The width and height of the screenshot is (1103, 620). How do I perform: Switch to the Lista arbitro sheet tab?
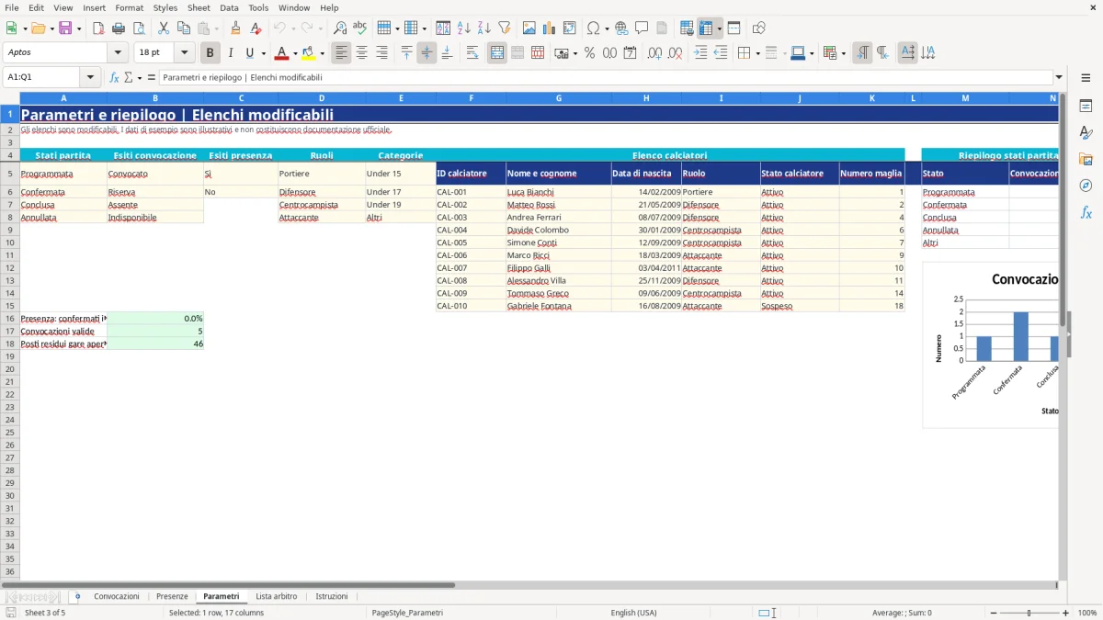(276, 596)
